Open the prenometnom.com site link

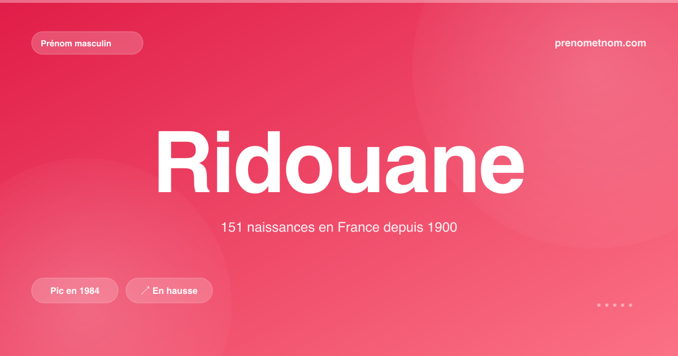pyautogui.click(x=601, y=43)
